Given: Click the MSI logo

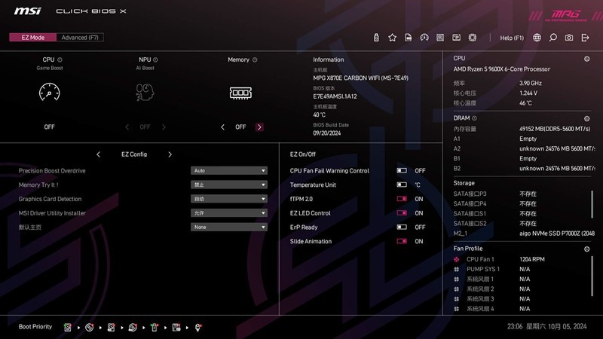Looking at the screenshot, I should coord(28,11).
